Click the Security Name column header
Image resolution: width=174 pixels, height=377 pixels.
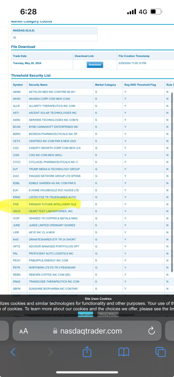[x=38, y=85]
